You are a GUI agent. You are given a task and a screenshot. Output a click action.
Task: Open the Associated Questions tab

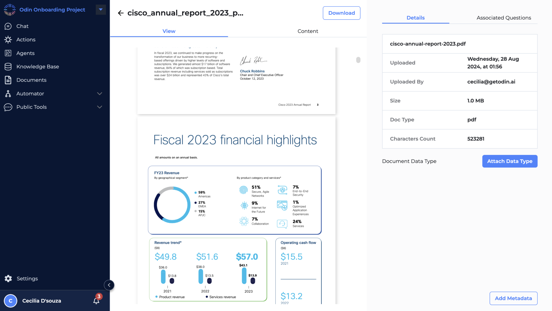(x=503, y=18)
